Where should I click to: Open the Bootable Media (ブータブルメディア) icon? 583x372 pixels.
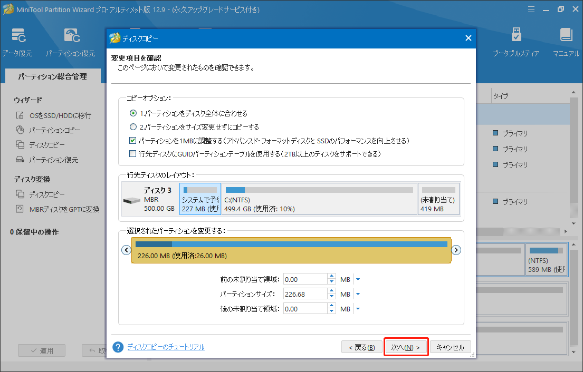click(x=516, y=35)
